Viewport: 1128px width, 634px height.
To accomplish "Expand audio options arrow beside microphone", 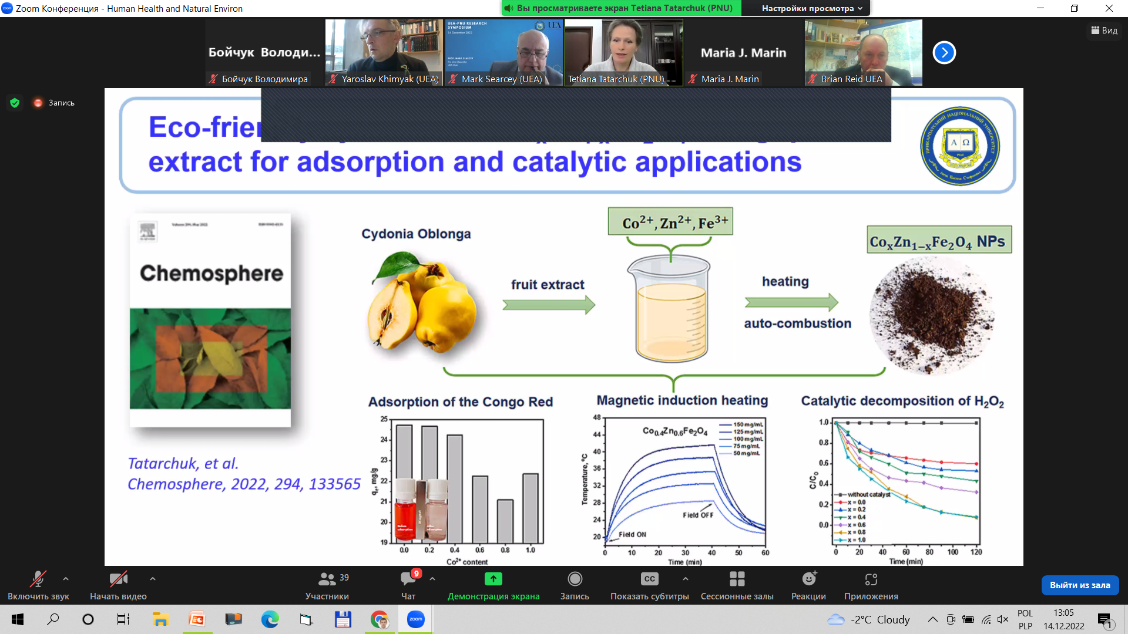I will pos(66,579).
